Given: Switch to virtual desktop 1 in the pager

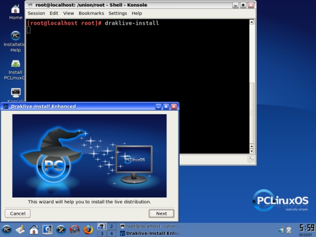Looking at the screenshot, I should (x=102, y=226).
